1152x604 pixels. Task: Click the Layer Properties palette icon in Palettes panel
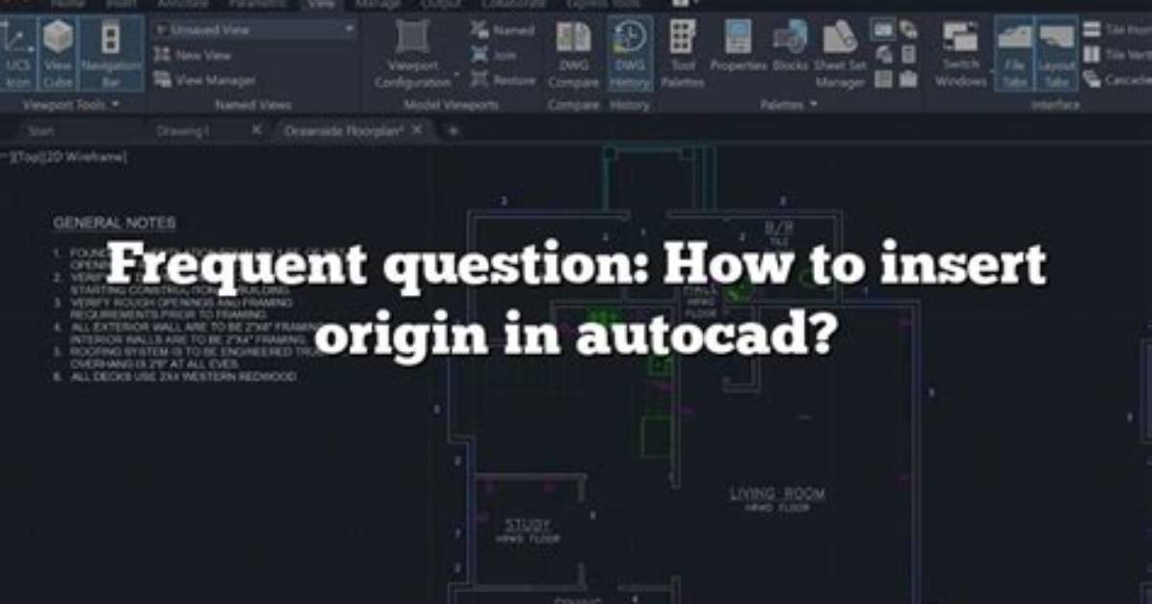coord(884,55)
